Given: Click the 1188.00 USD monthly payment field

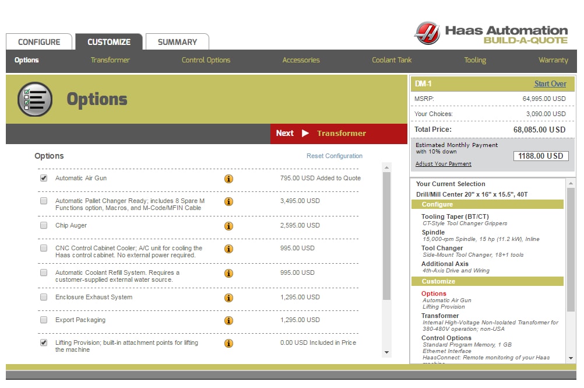Looking at the screenshot, I should coord(541,156).
